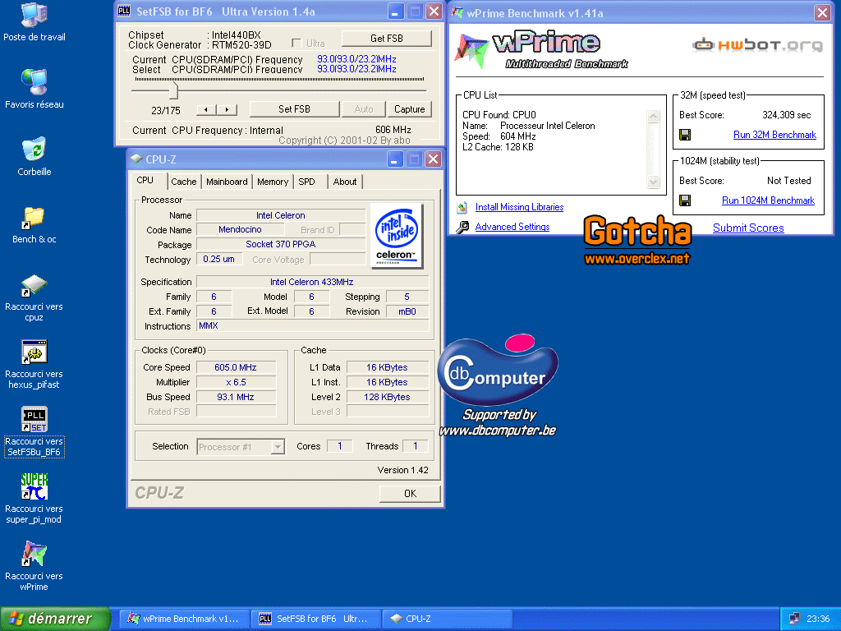The image size is (841, 631).
Task: Switch to wPrime Benchmark taskbar button
Action: tap(184, 619)
